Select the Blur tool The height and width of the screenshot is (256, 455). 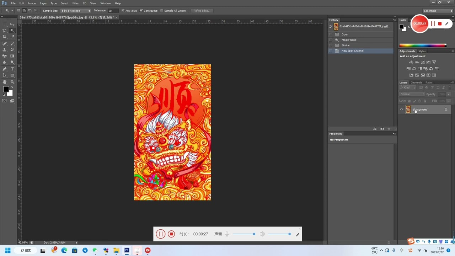coord(5,63)
